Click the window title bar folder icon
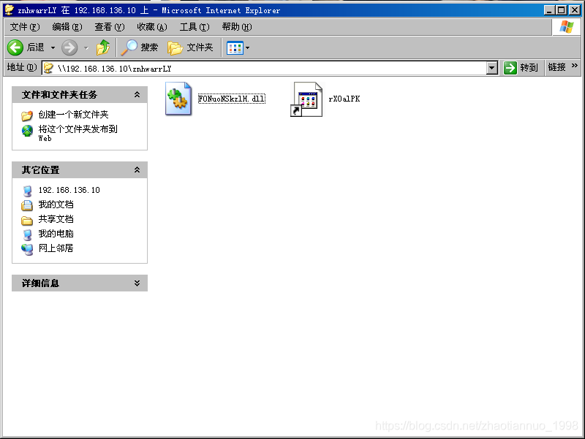This screenshot has width=585, height=439. [10, 10]
